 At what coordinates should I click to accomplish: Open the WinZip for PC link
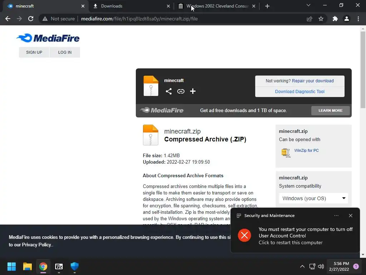click(306, 150)
